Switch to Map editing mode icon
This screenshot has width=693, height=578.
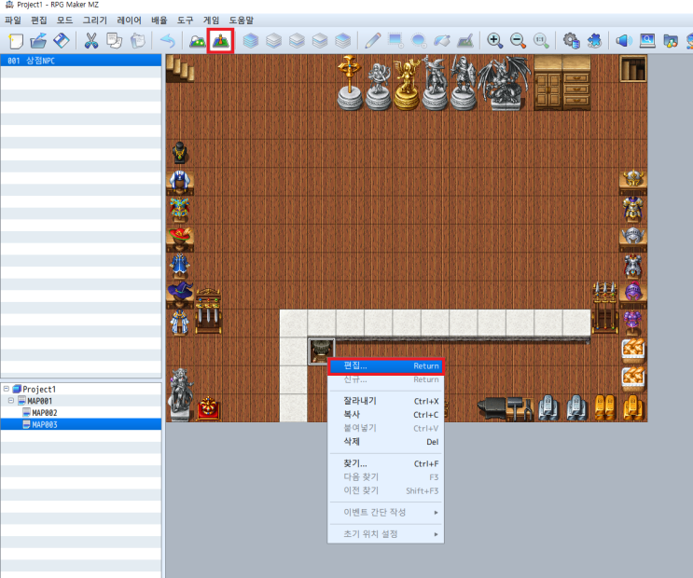pyautogui.click(x=197, y=41)
